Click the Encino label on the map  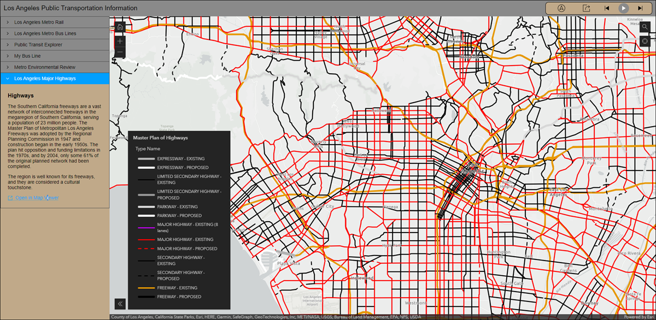tap(193, 34)
